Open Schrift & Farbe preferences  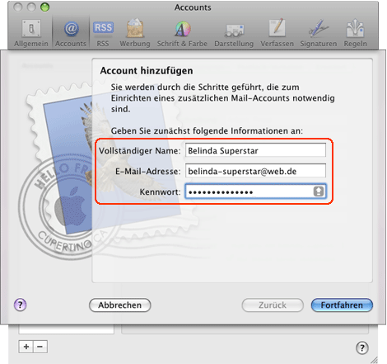click(x=182, y=33)
